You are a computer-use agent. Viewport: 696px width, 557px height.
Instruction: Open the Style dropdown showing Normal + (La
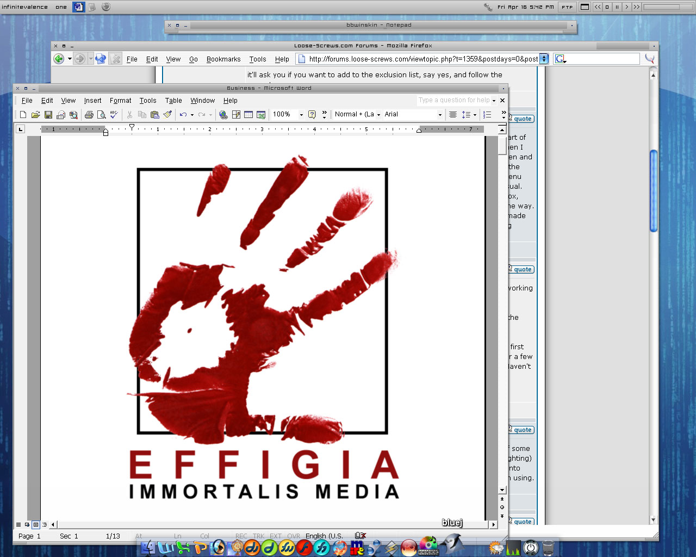tap(378, 115)
